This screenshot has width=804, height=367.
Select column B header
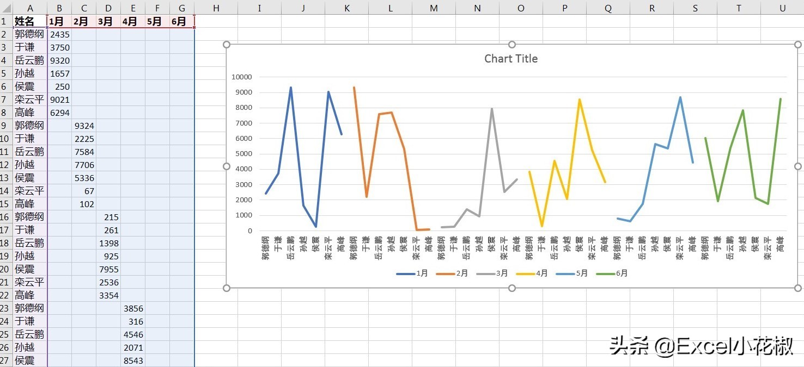(59, 7)
